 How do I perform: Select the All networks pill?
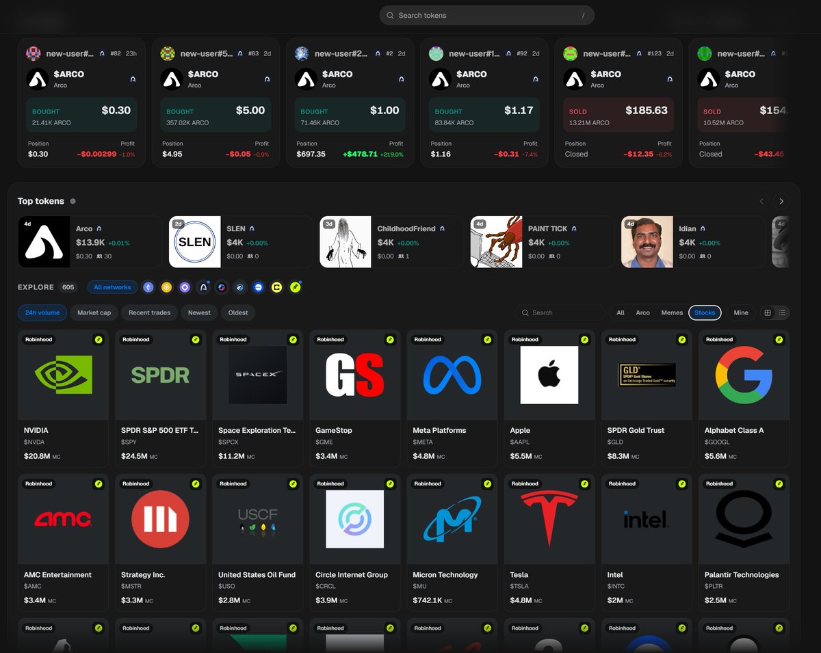112,287
